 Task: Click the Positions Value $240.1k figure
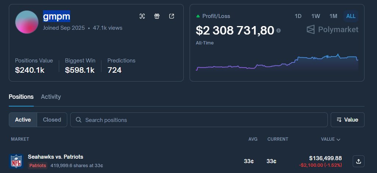point(29,70)
